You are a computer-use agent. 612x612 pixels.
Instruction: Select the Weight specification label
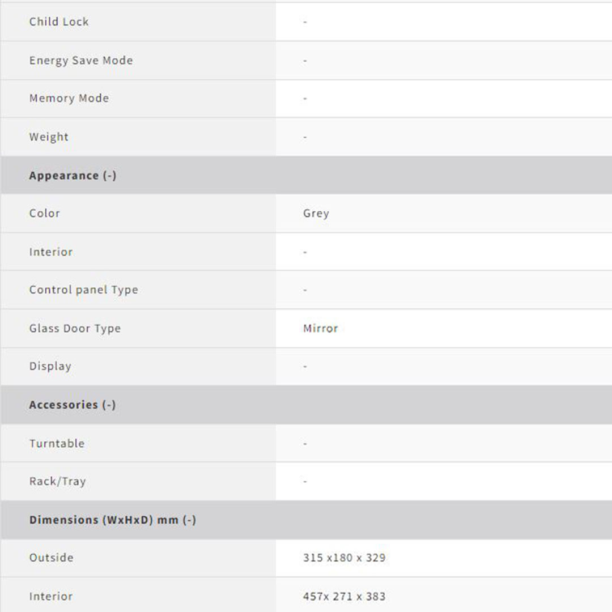point(49,137)
